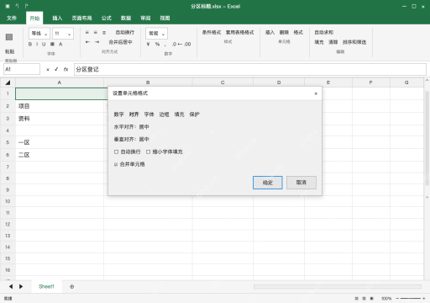Go to next sheet arrow

pos(21,287)
